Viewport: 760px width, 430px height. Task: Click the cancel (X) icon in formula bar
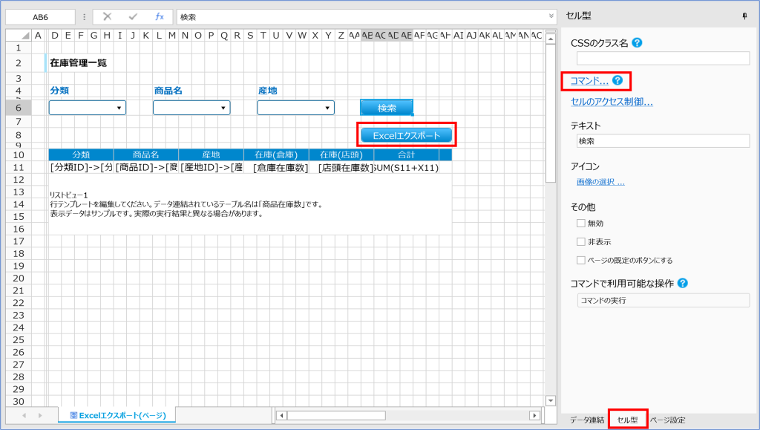tap(108, 15)
